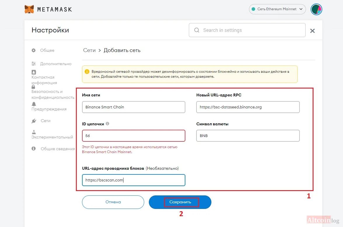The width and height of the screenshot is (343, 227).
Task: Expand the Сеть Ethereum Mainnet network dropdown
Action: (277, 9)
